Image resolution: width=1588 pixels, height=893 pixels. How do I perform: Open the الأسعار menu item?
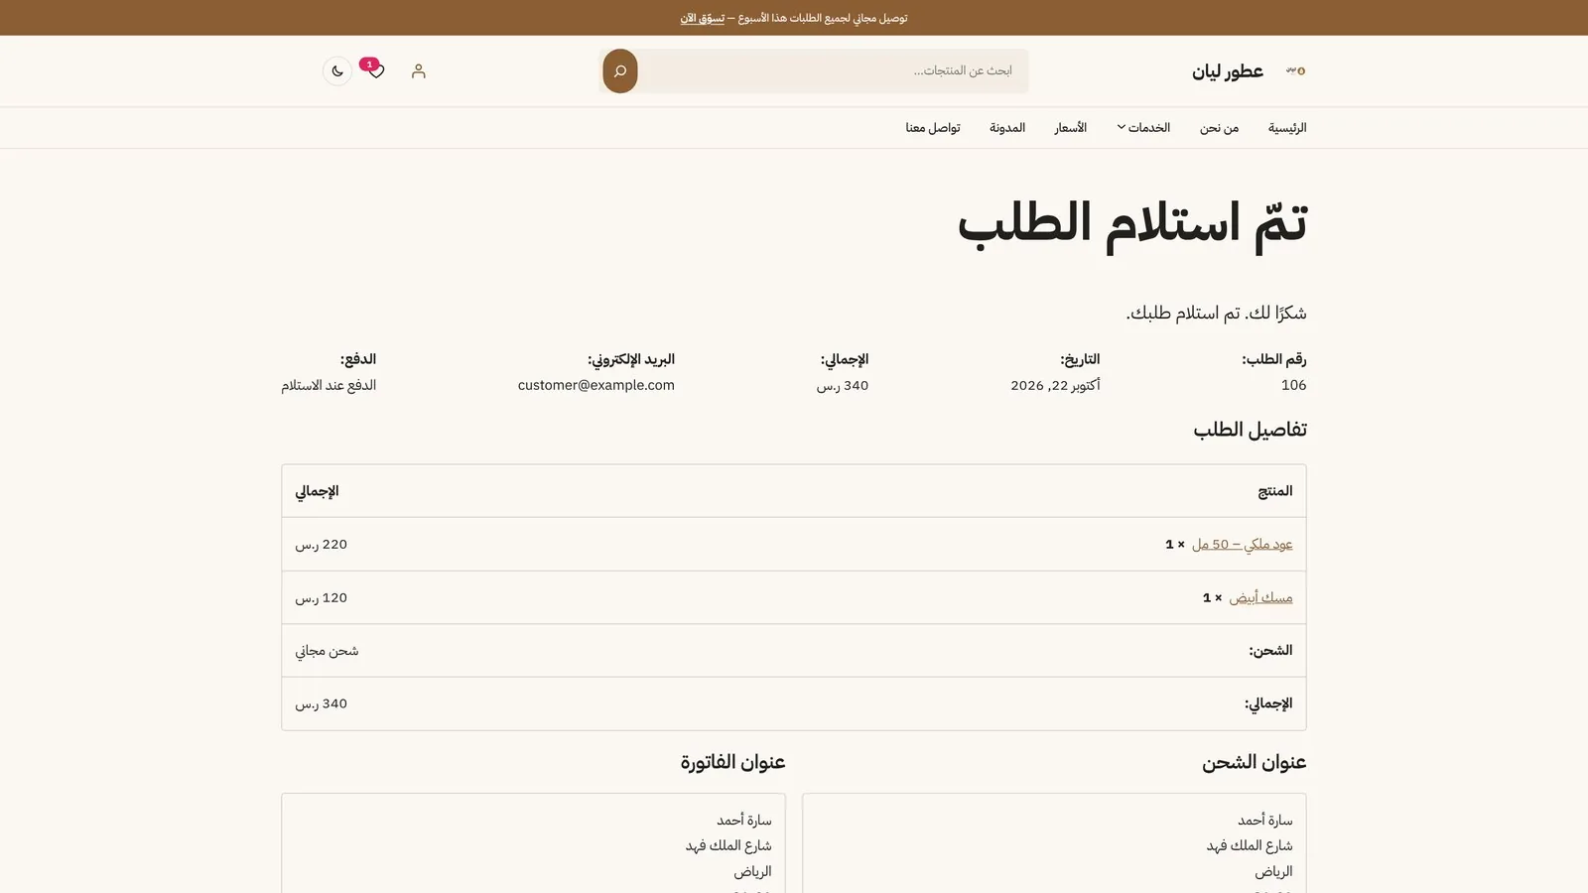pos(1071,128)
